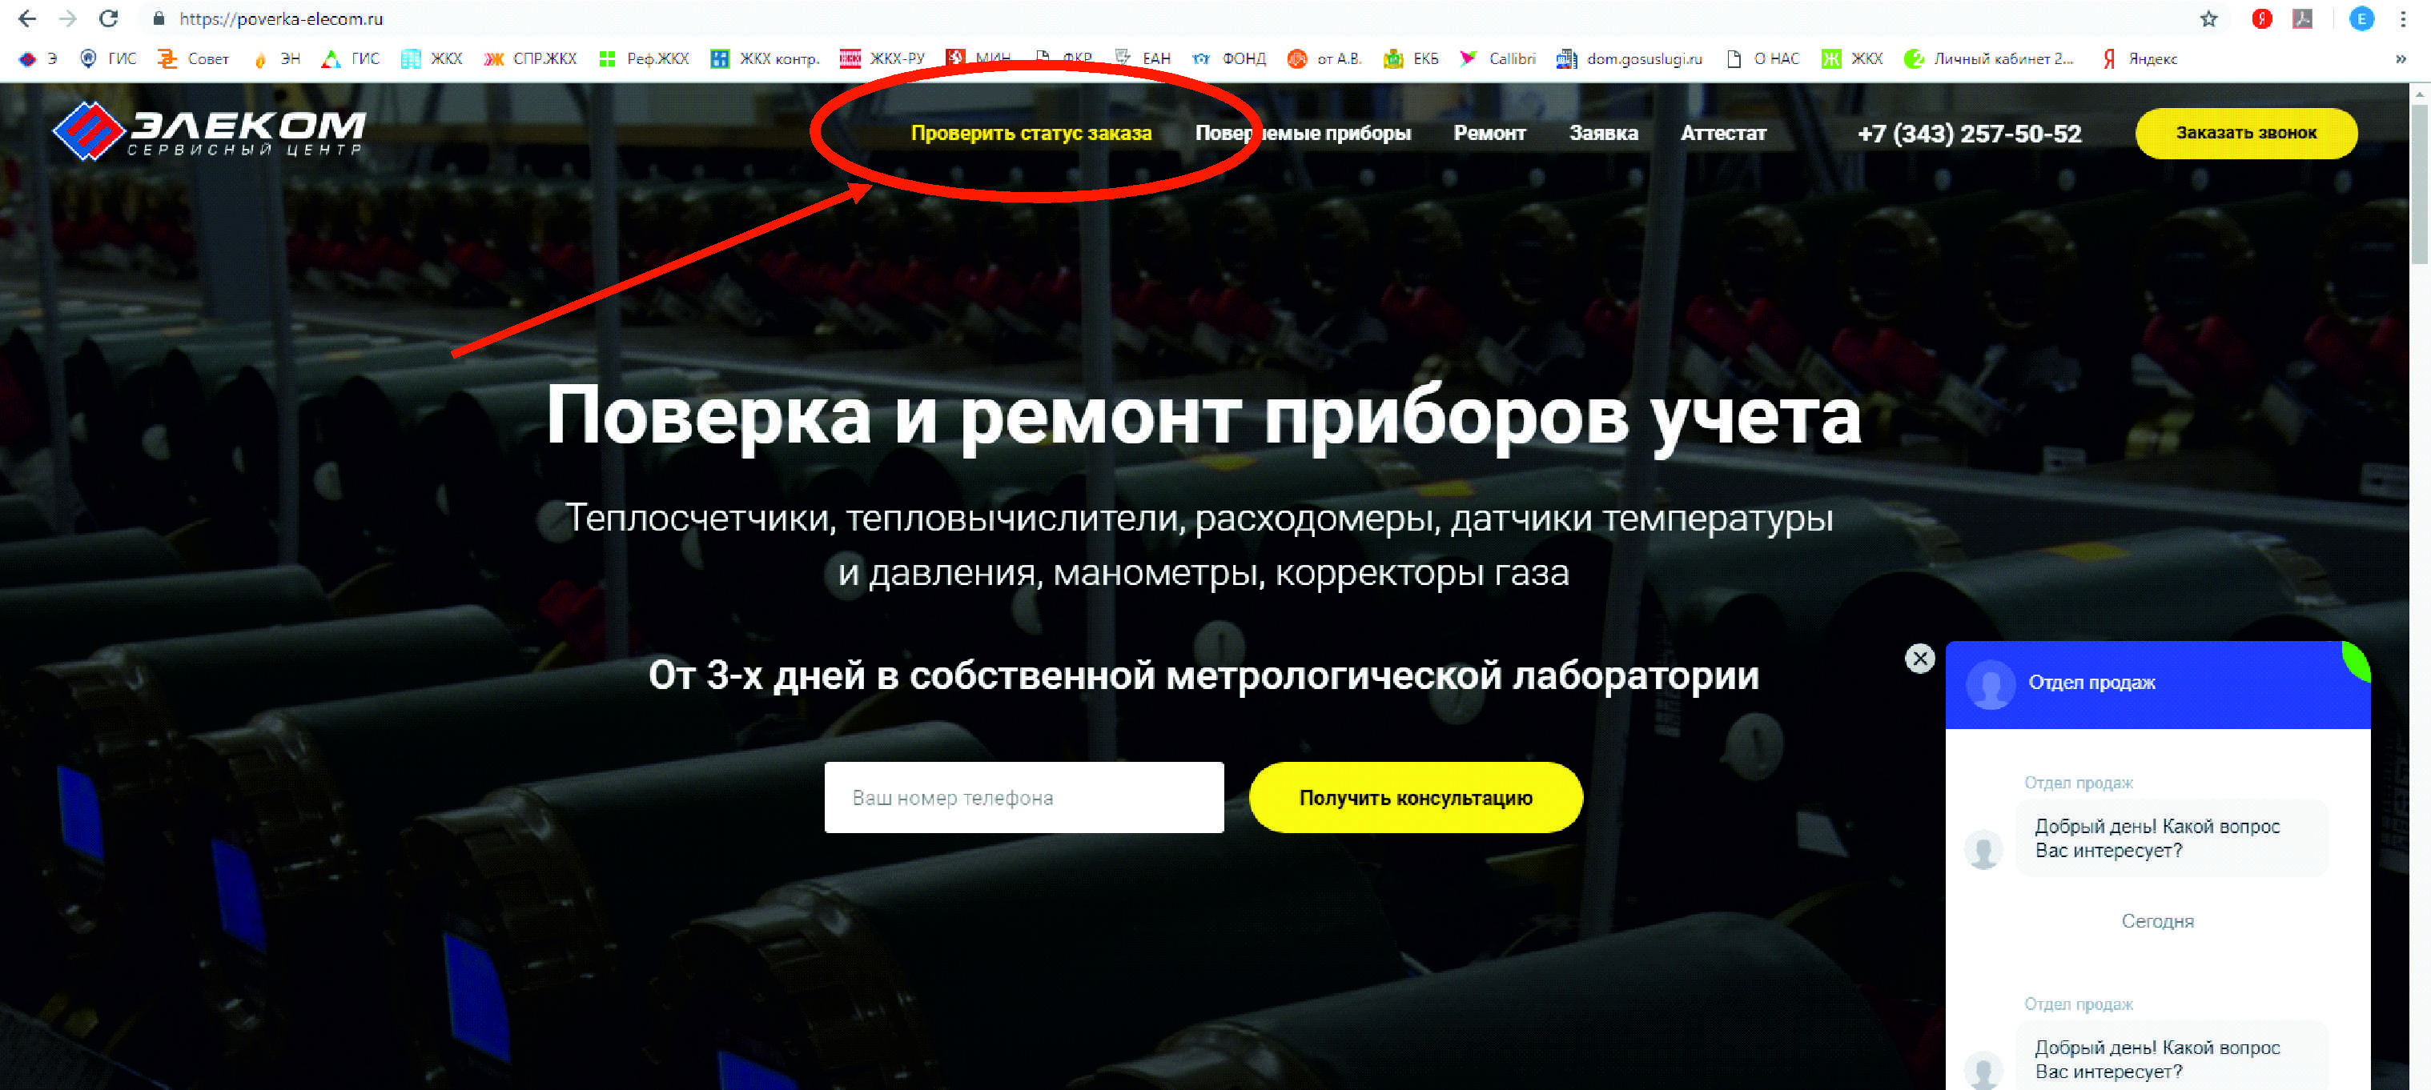Open Проверить статус заказа menu item
This screenshot has width=2431, height=1090.
(1031, 133)
